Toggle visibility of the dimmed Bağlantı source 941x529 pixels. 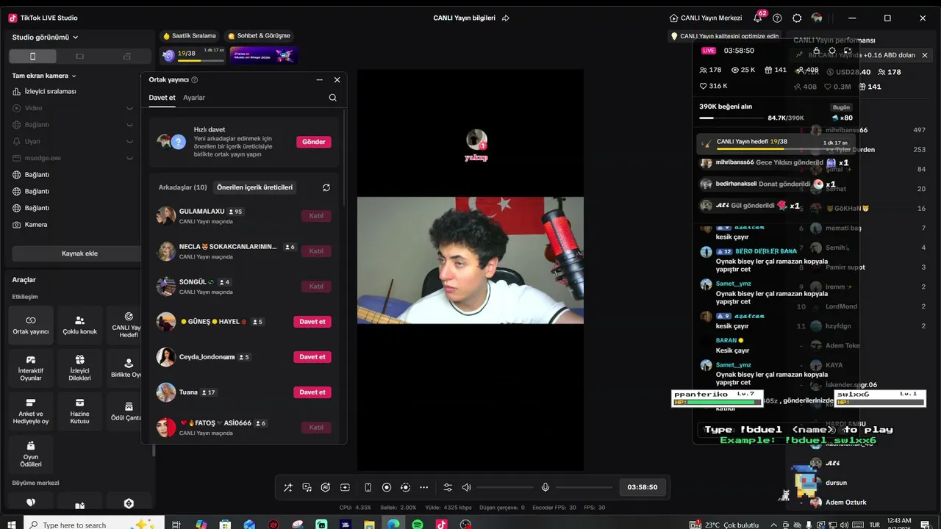(129, 125)
